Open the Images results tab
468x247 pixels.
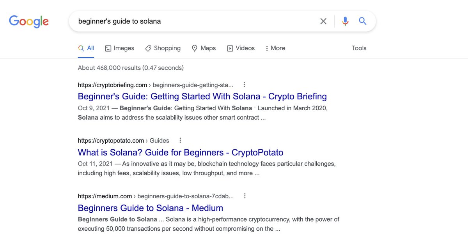click(x=119, y=48)
